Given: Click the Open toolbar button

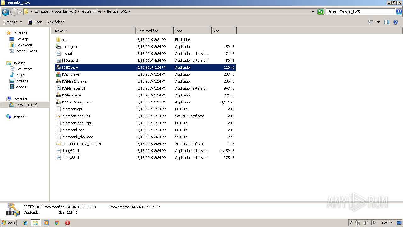Looking at the screenshot, I should click(x=35, y=22).
